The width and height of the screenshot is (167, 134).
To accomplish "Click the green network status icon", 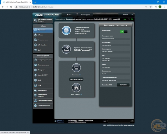I will coord(132,19).
